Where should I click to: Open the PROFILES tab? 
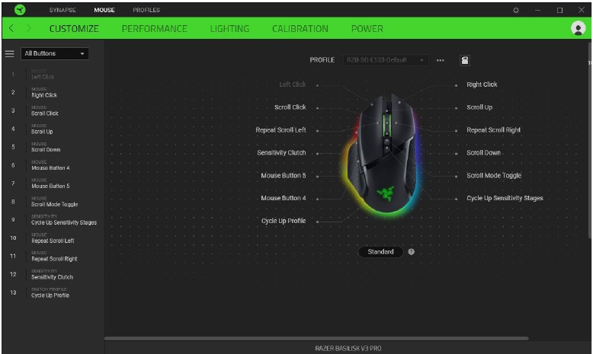(x=146, y=10)
